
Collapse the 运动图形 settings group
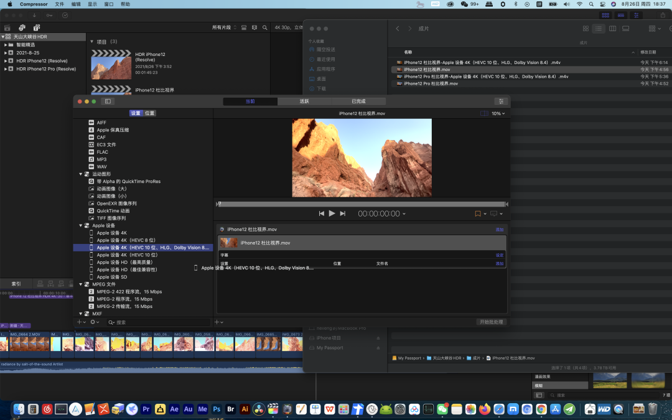(x=80, y=174)
